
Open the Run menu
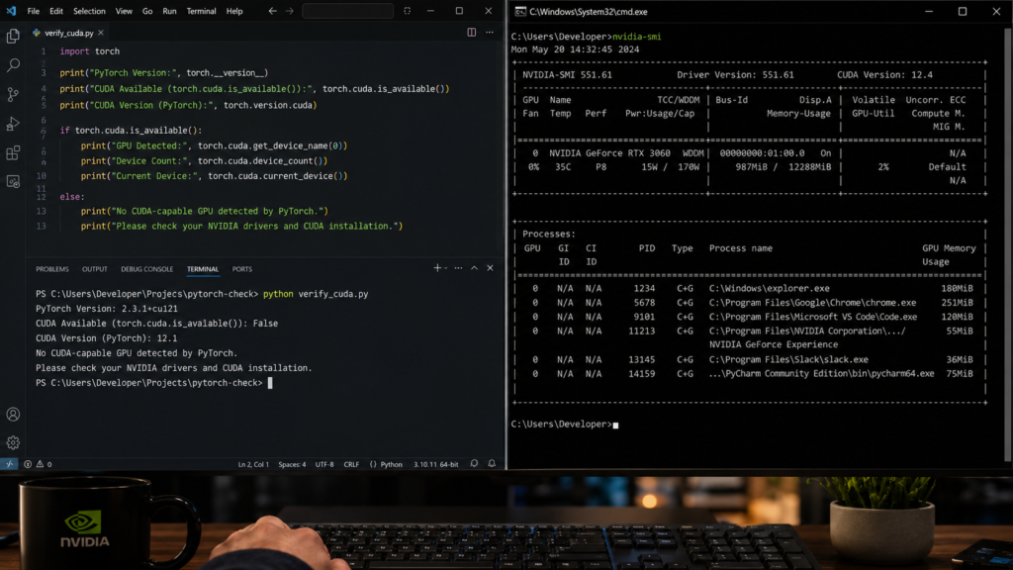(x=169, y=11)
